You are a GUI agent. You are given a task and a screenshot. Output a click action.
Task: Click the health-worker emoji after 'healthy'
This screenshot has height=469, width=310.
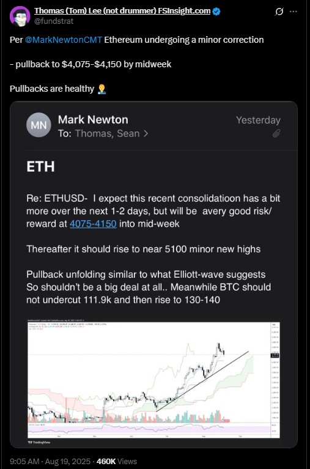click(x=101, y=89)
